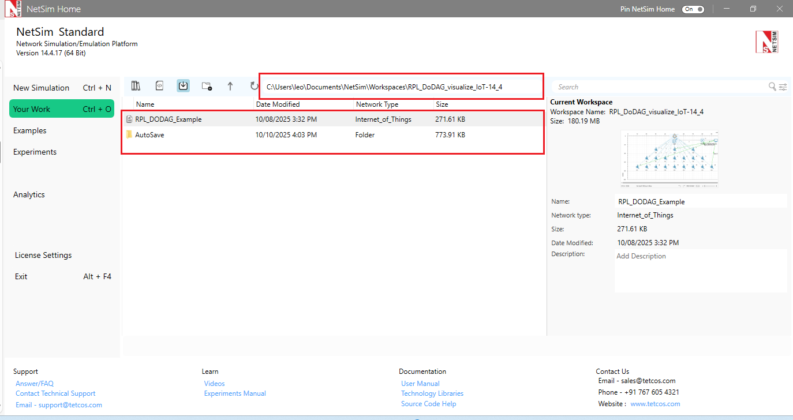
Task: Sort by Size column header
Action: point(442,104)
